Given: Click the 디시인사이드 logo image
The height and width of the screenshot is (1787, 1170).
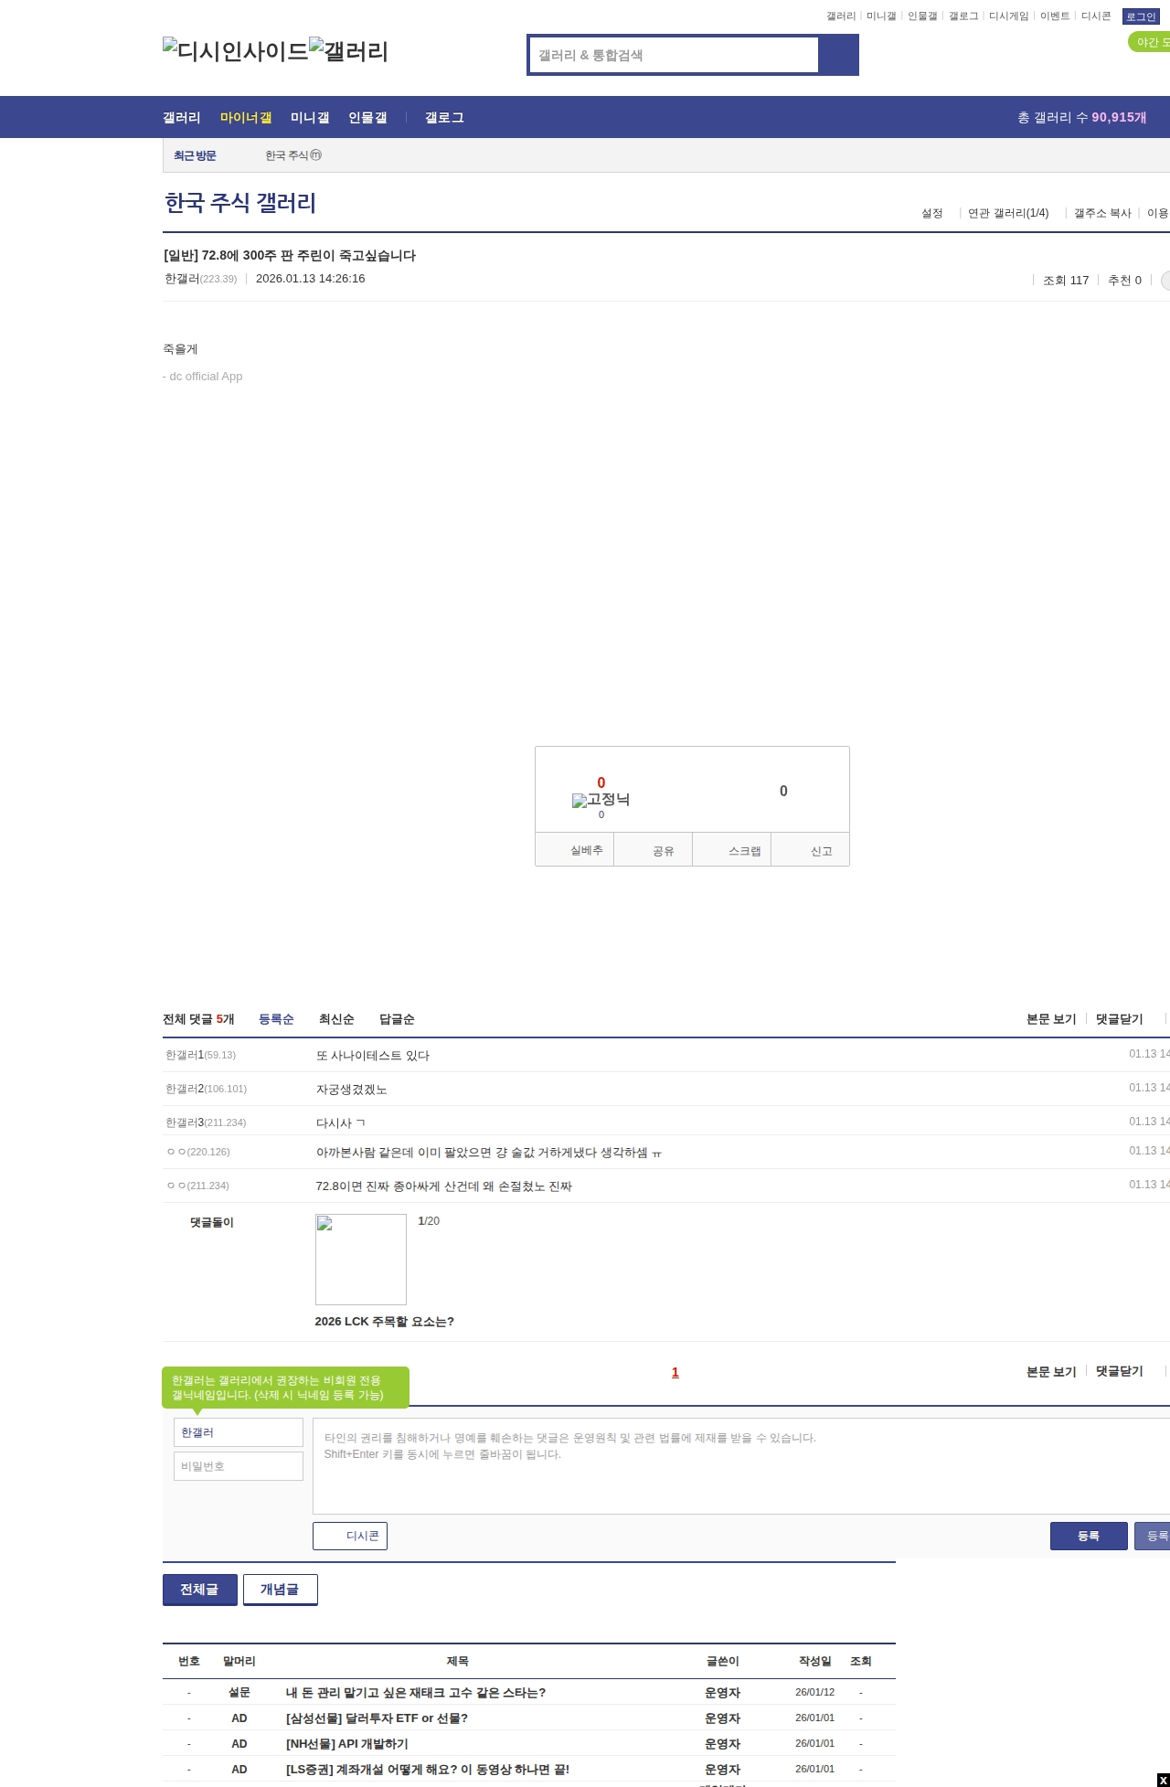Looking at the screenshot, I should (236, 51).
